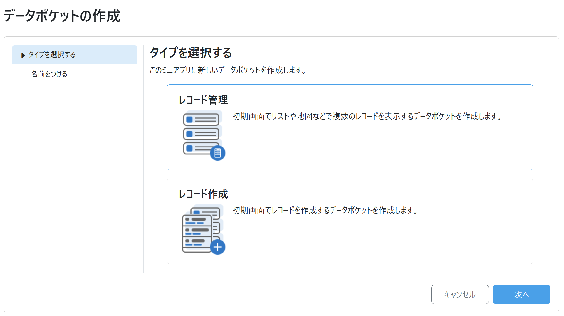564x316 pixels.
Task: Click the black arrow beside タイプを選択する step
Action: (x=23, y=55)
